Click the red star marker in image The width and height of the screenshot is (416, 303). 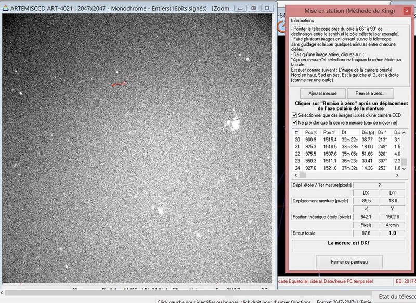(120, 84)
